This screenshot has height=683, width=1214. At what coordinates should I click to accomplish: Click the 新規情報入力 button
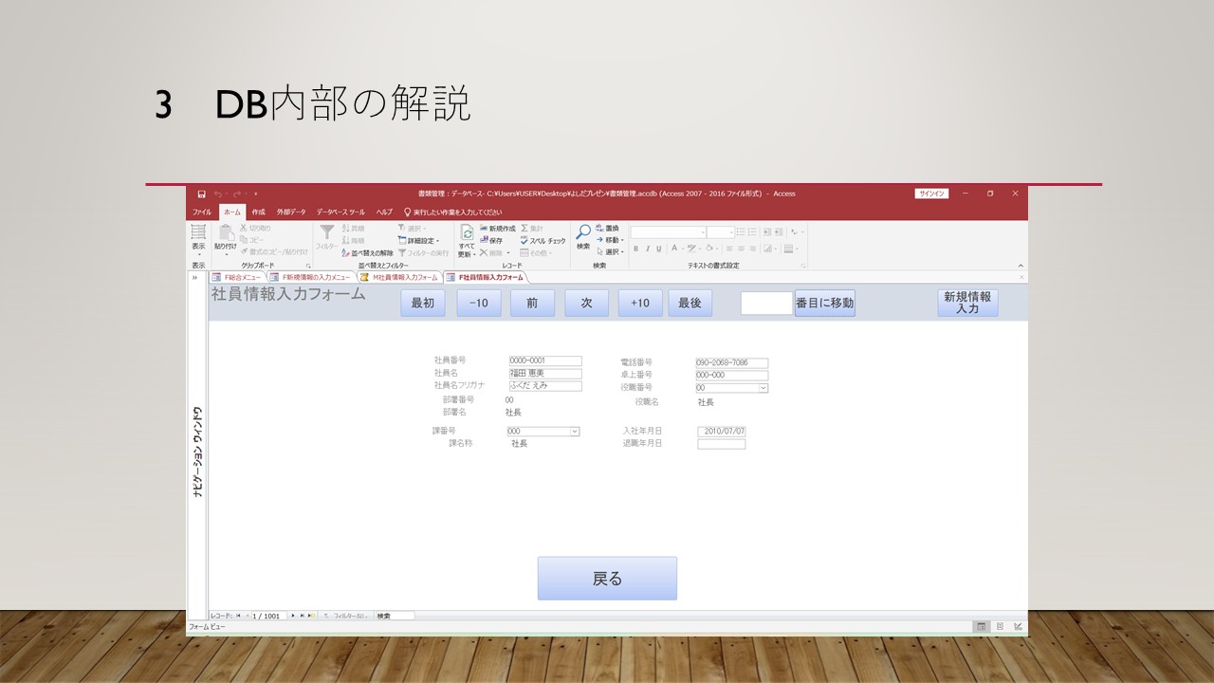967,303
